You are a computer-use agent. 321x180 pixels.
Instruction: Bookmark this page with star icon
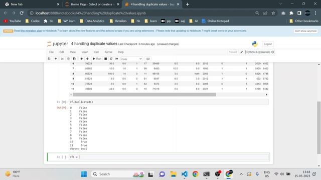[x=273, y=13]
